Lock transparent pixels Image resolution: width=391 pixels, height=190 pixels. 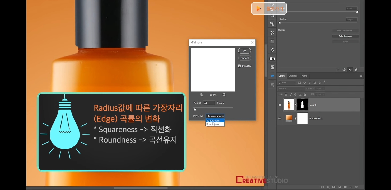[286, 94]
